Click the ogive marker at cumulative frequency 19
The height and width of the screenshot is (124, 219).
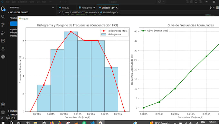(x=191, y=71)
